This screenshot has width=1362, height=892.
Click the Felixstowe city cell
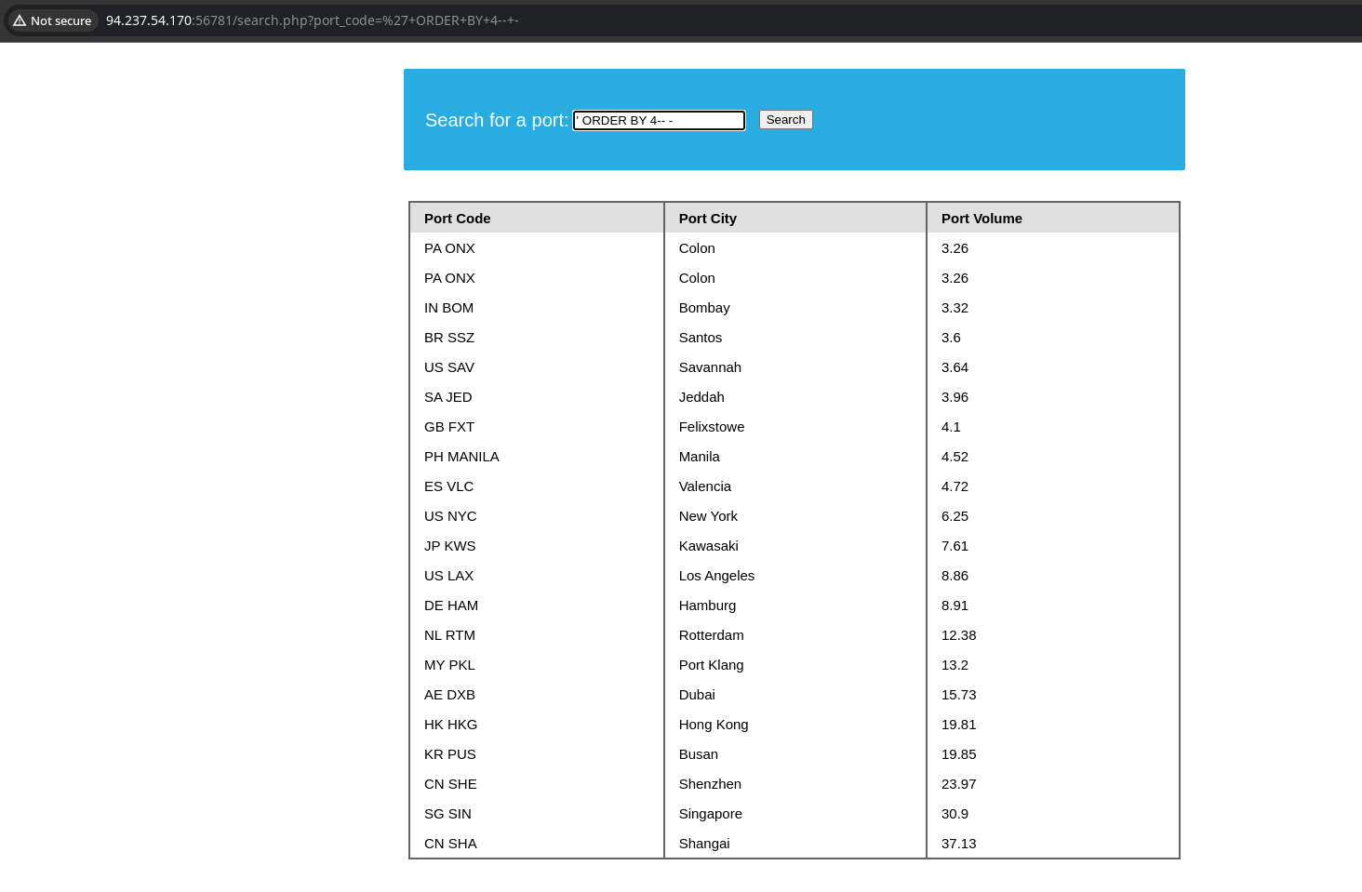711,427
